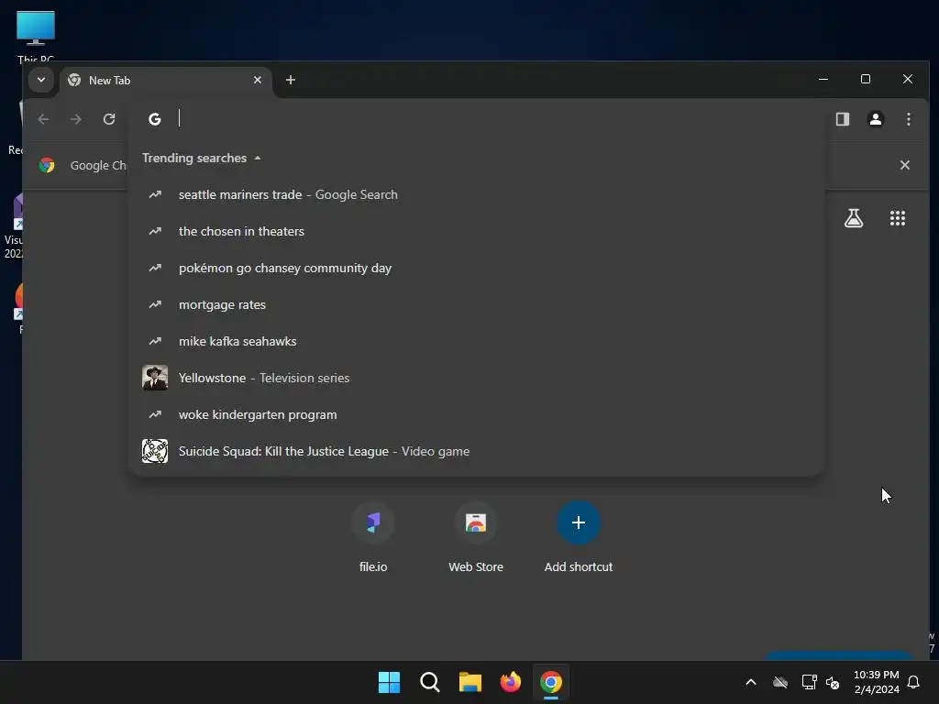Dismiss the Google Chrome info bar
The width and height of the screenshot is (939, 704).
[905, 165]
